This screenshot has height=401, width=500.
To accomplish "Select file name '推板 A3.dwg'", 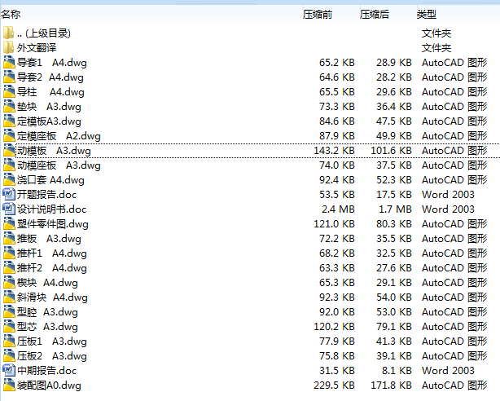I will pyautogui.click(x=49, y=239).
